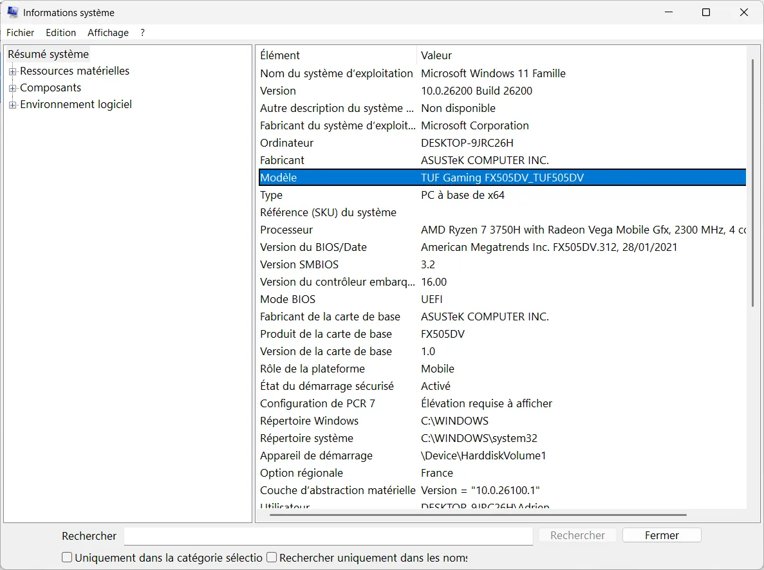Click the Élément column header
The image size is (764, 570).
[336, 55]
